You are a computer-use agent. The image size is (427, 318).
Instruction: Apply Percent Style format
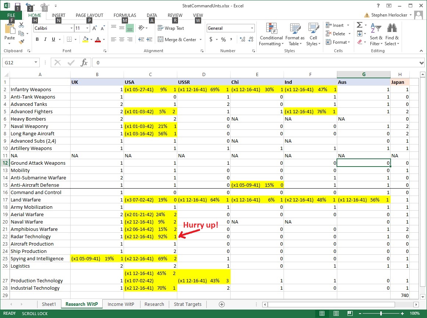point(223,39)
